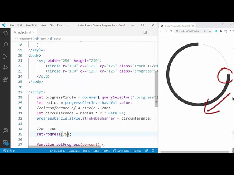This screenshot has height=175, width=234.
Task: Open the index.html editor tab
Action: click(x=24, y=32)
